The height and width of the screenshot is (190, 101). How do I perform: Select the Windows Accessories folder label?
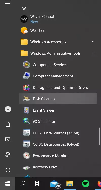point(48,42)
